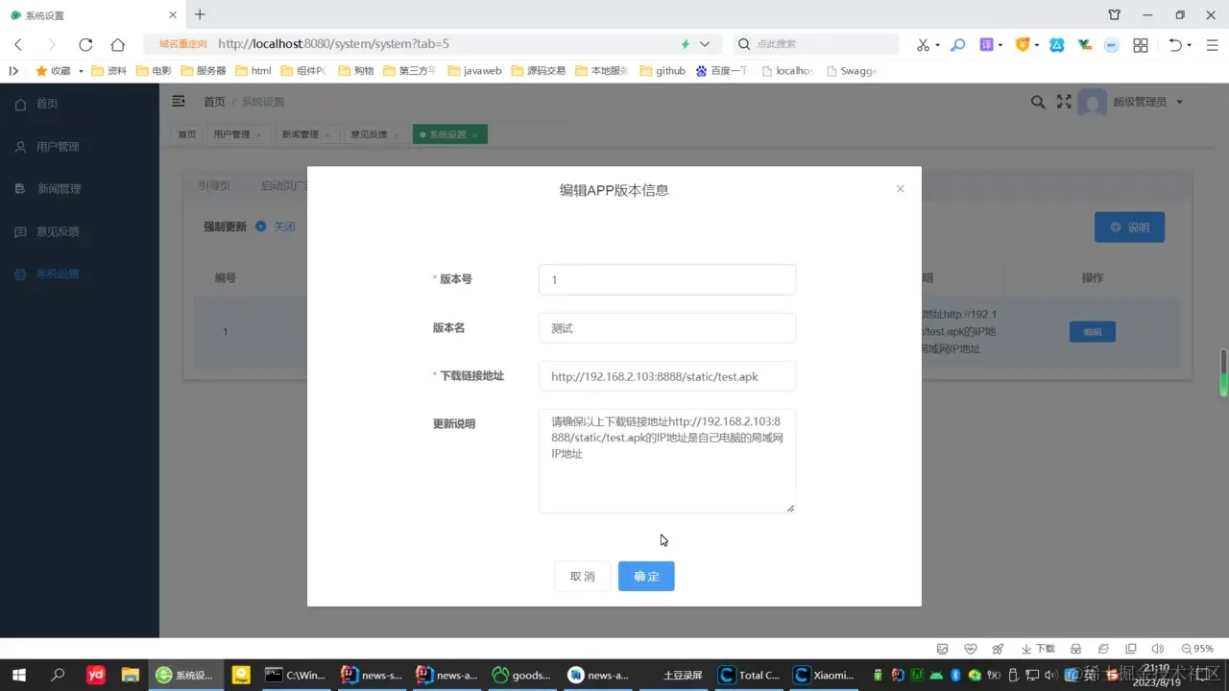The width and height of the screenshot is (1229, 691).
Task: Open File Explorer from the taskbar
Action: pos(131,675)
